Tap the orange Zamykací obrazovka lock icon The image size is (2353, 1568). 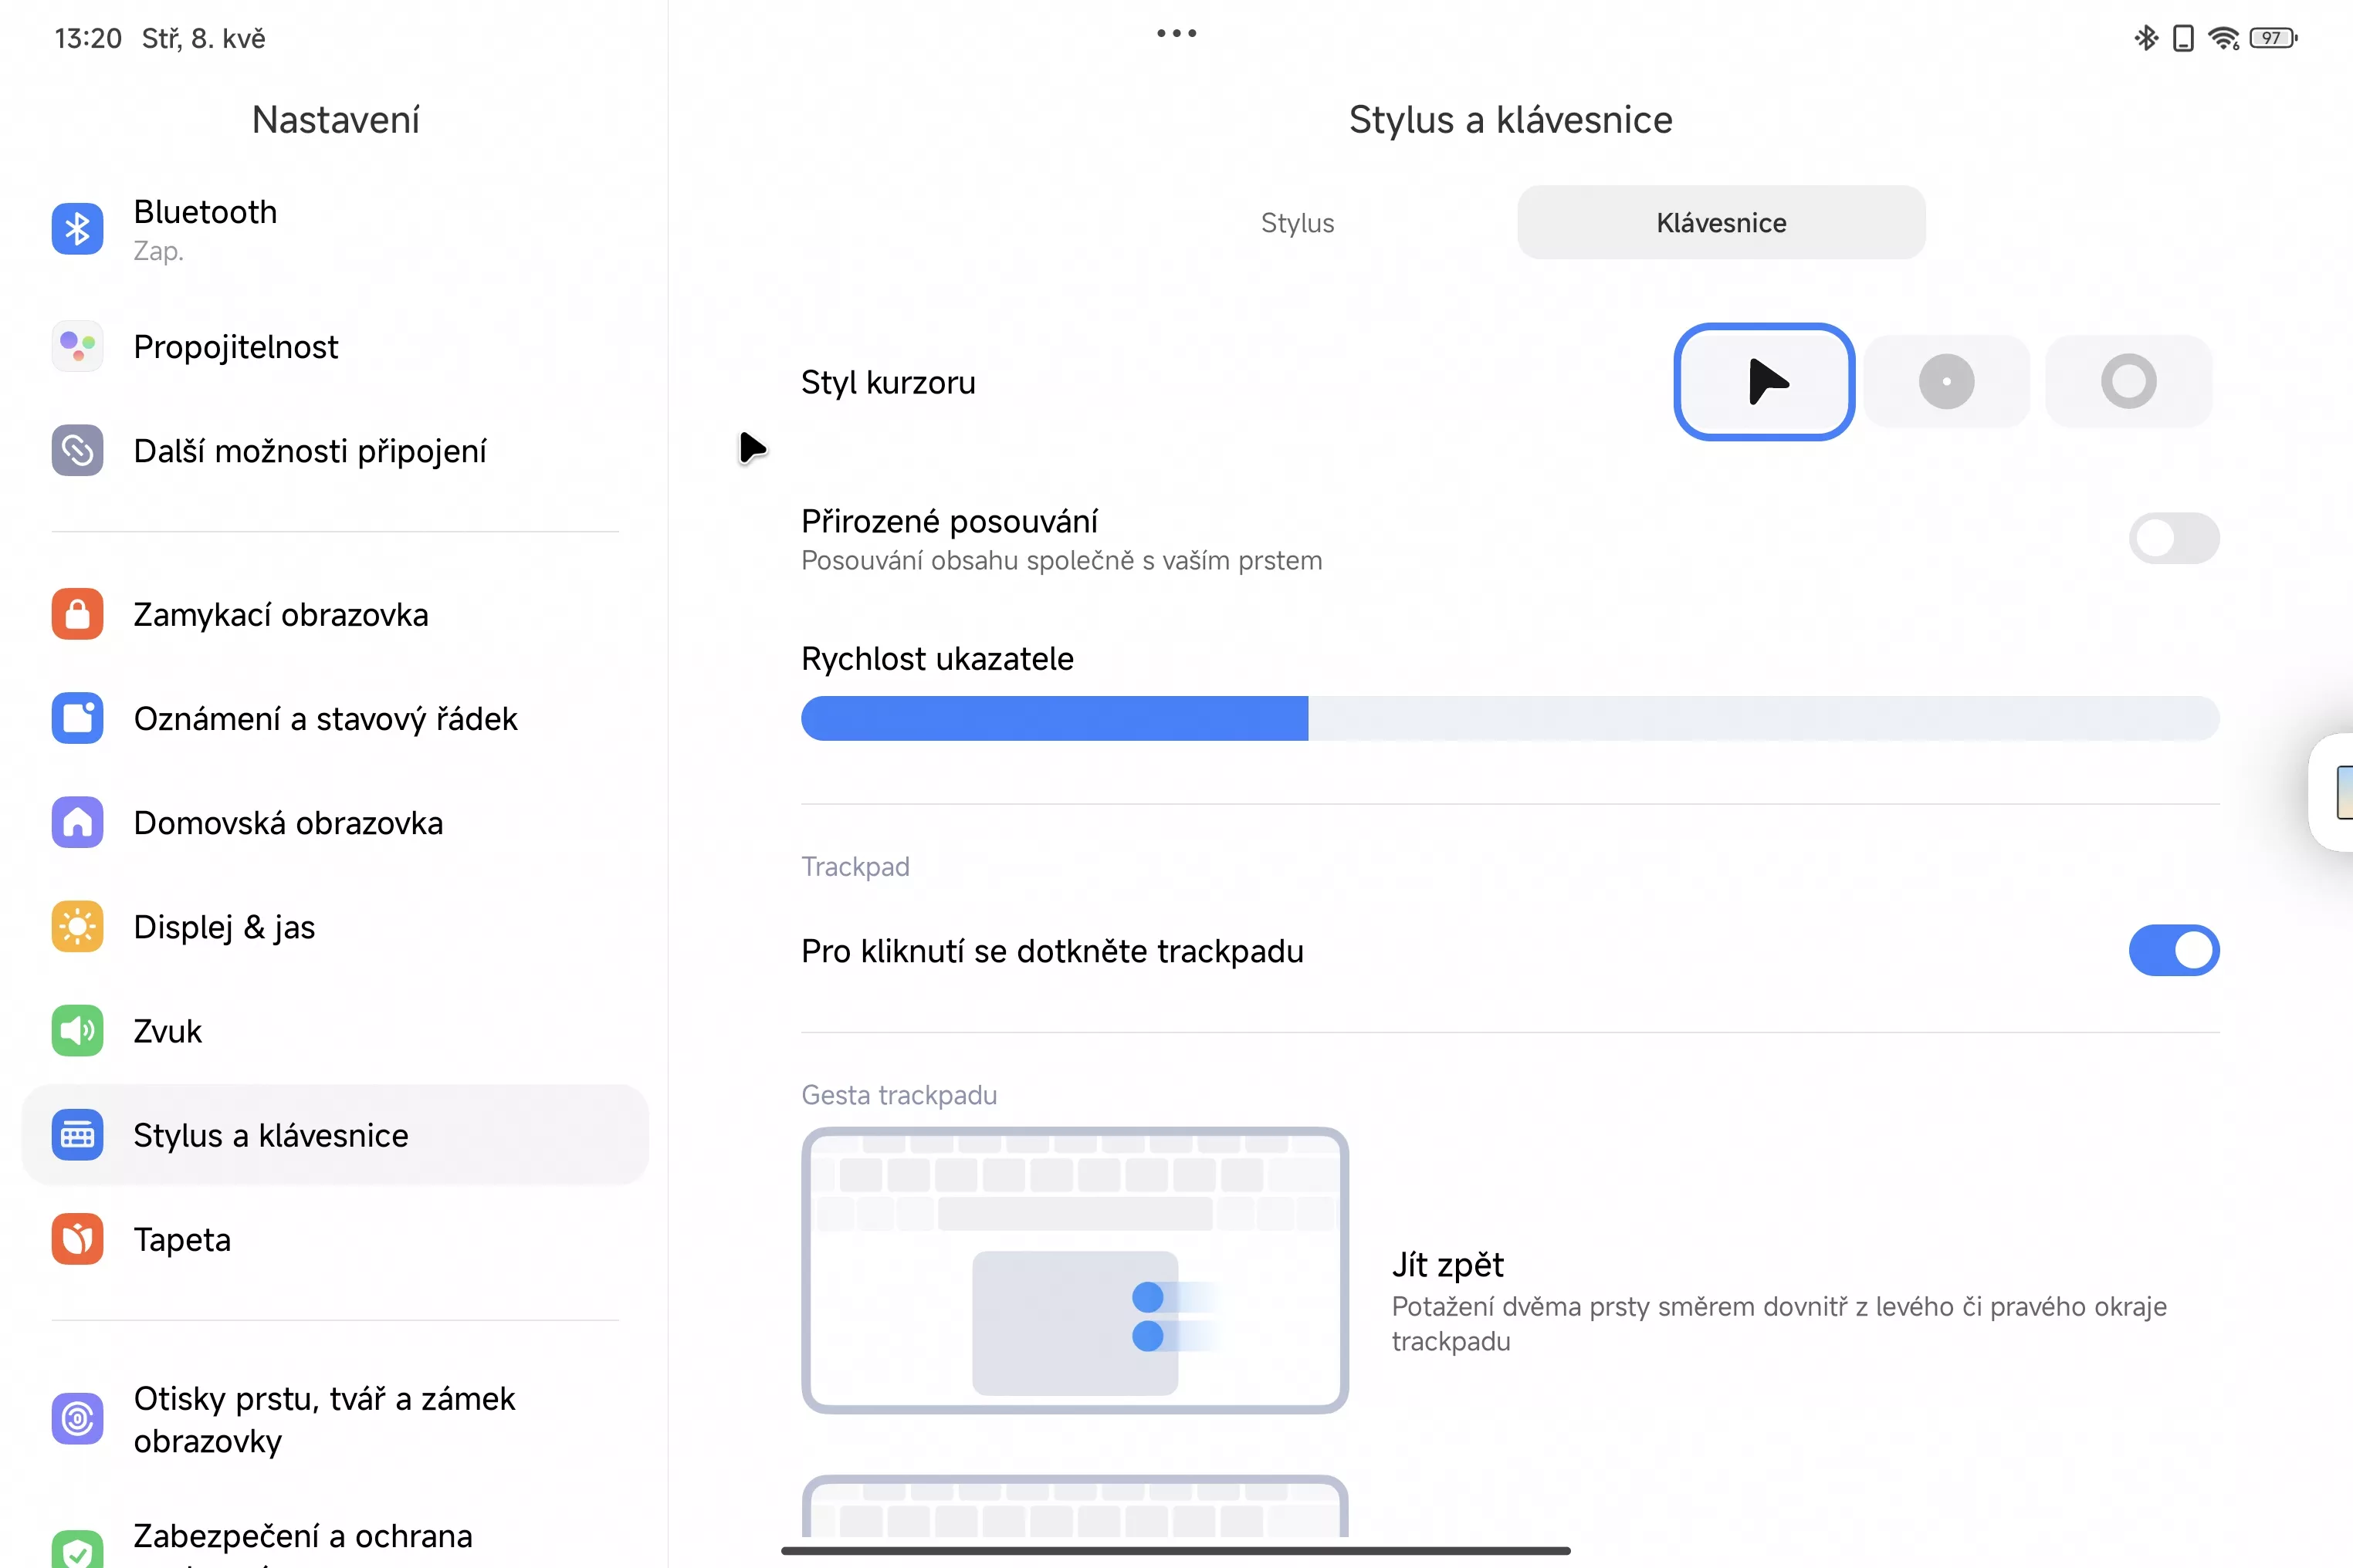[77, 614]
